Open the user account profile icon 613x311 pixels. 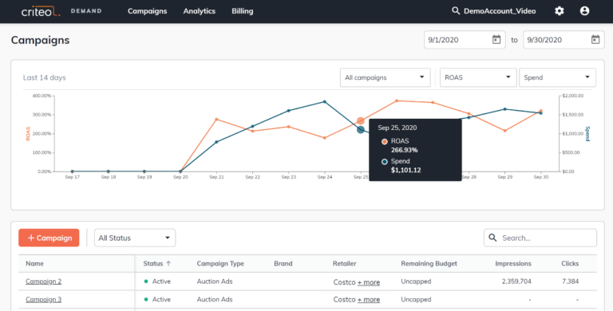pyautogui.click(x=584, y=11)
